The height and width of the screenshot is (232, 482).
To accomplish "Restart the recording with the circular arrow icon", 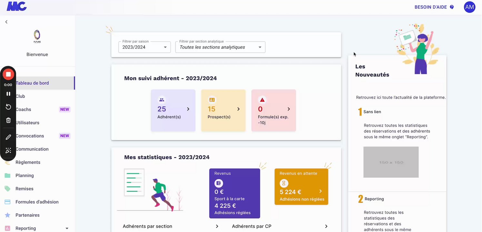I will point(8,107).
